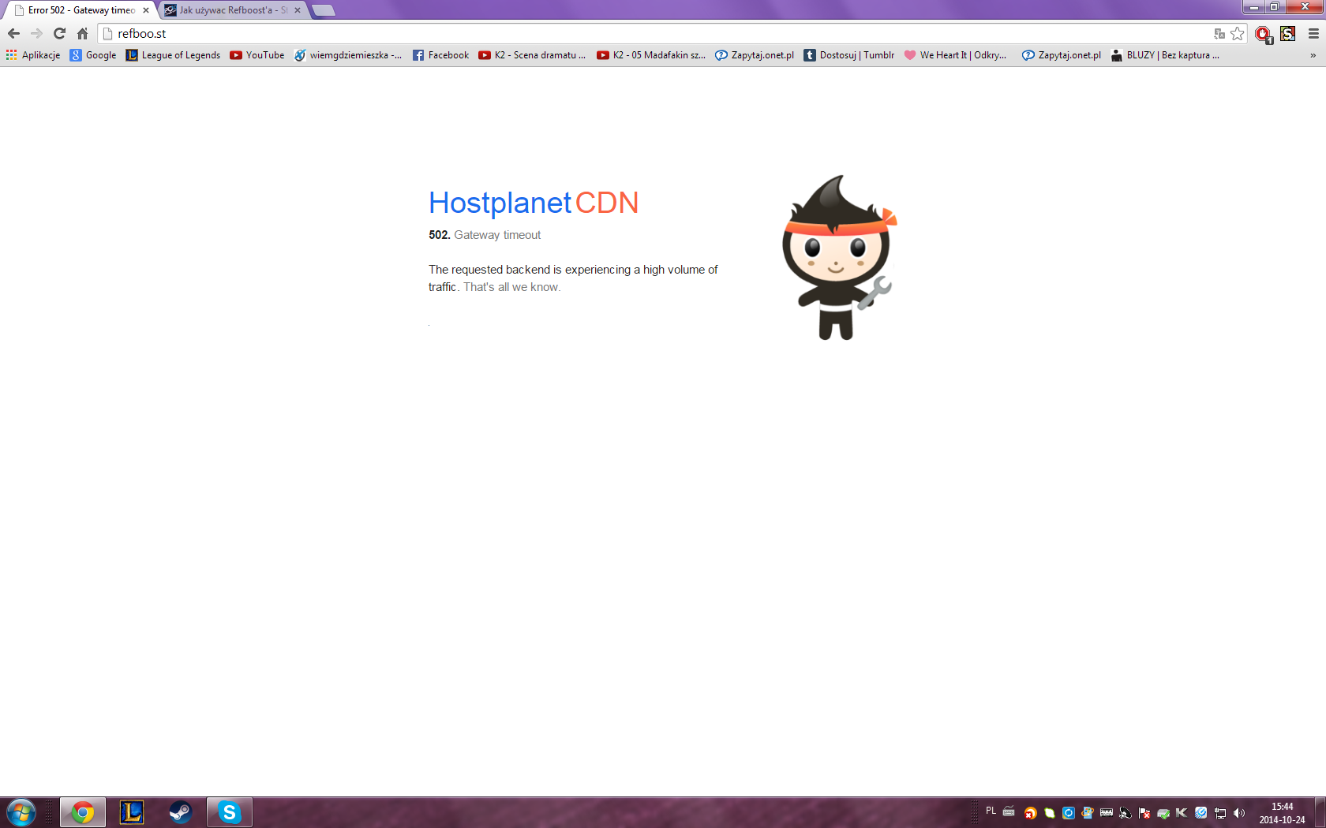Reload the refboo.st page
Image resolution: width=1326 pixels, height=828 pixels.
tap(59, 33)
